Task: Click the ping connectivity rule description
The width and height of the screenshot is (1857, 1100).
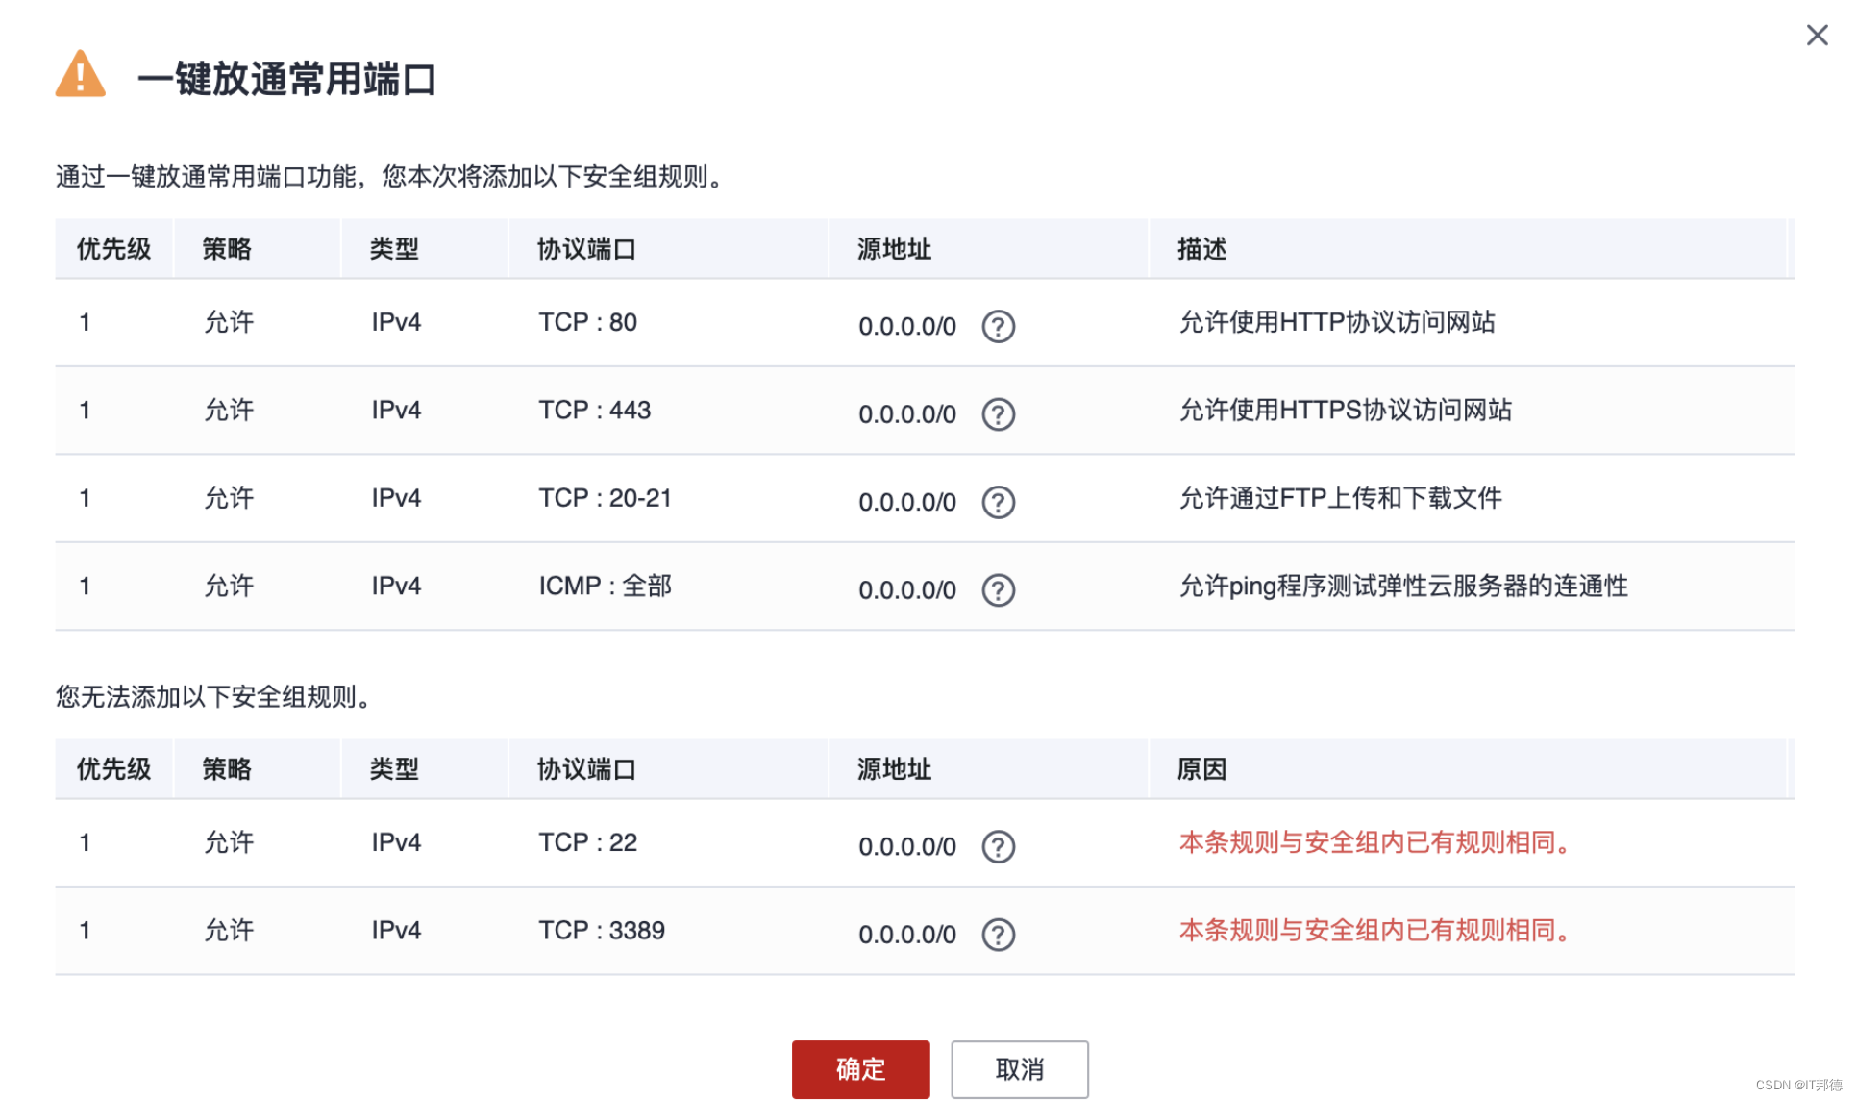Action: (1402, 587)
